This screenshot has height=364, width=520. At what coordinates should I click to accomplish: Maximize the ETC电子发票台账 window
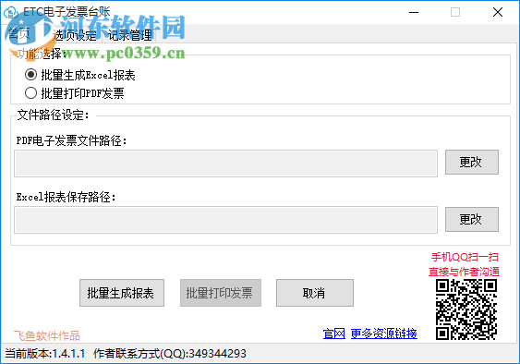(x=455, y=13)
